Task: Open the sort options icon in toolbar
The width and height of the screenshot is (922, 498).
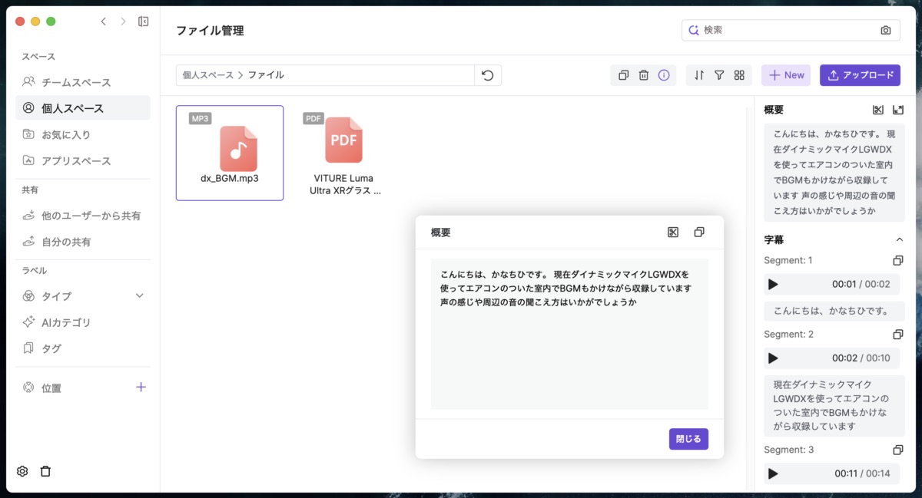Action: 699,74
